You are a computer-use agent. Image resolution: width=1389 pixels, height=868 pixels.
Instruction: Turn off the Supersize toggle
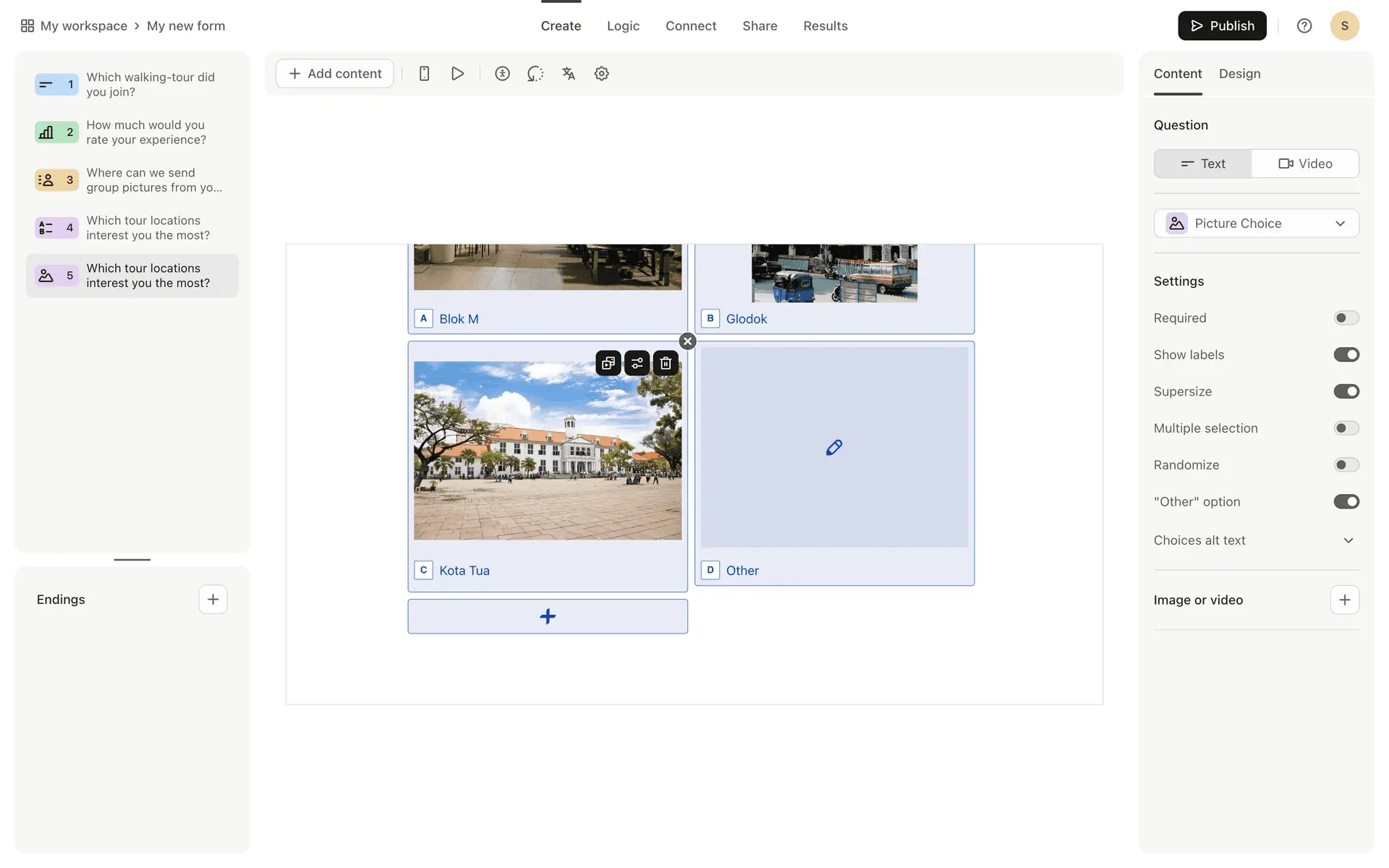click(1346, 391)
